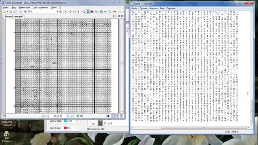Open the Вид menu in Notepad
Screen dimensions: 258x145
click(162, 8)
